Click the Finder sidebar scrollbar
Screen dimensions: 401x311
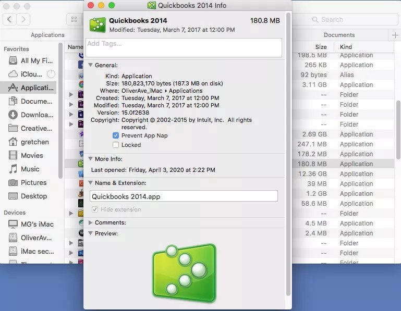(60, 110)
